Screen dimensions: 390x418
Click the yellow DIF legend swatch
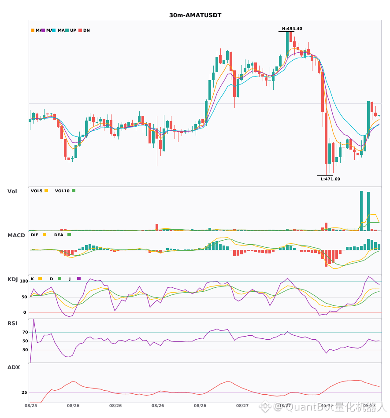[45, 235]
